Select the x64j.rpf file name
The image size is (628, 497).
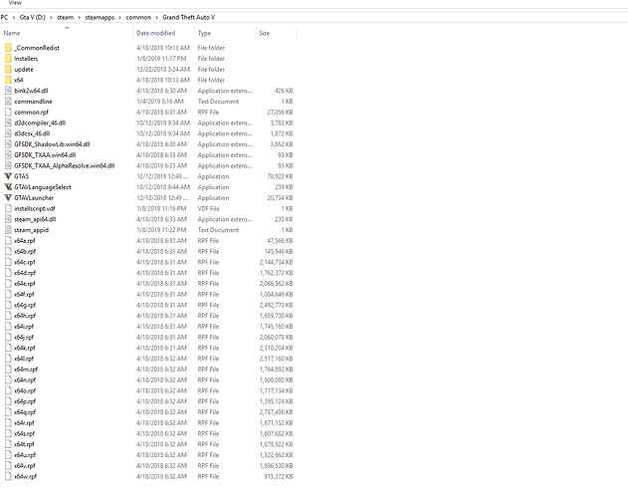24,338
